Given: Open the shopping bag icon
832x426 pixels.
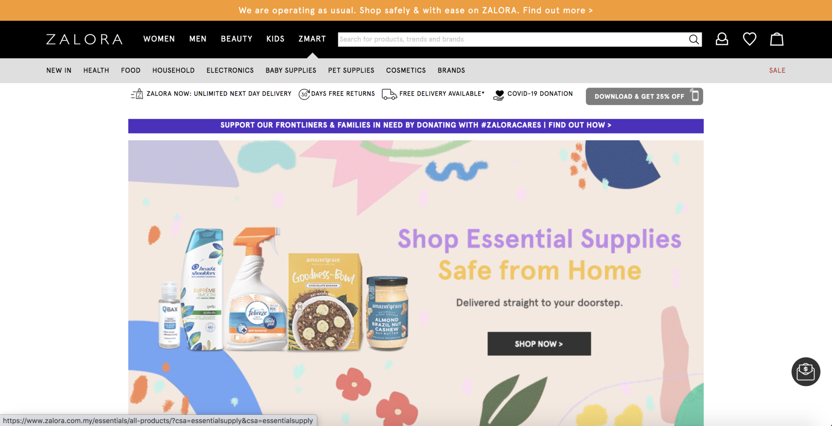Looking at the screenshot, I should (x=777, y=39).
